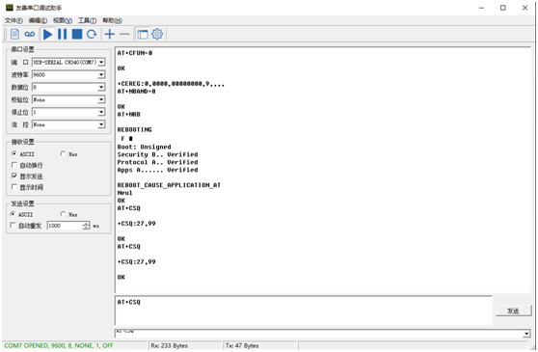Start serial port with play icon
This screenshot has height=352, width=538.
tap(47, 35)
